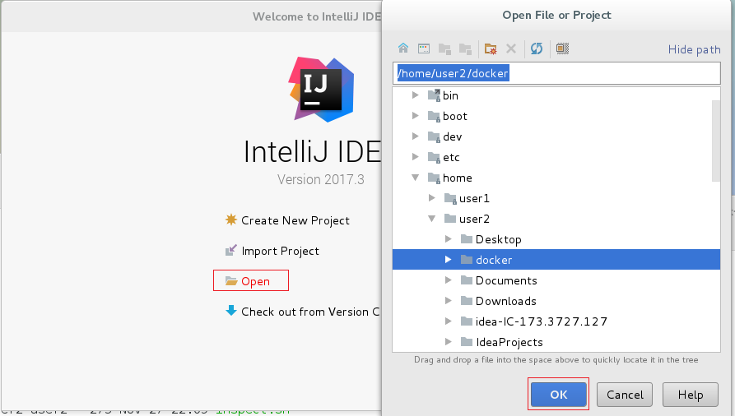Expand the Downloads folder node
This screenshot has width=735, height=416.
tap(448, 301)
